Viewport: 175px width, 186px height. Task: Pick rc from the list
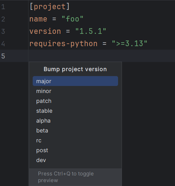coord(75,140)
